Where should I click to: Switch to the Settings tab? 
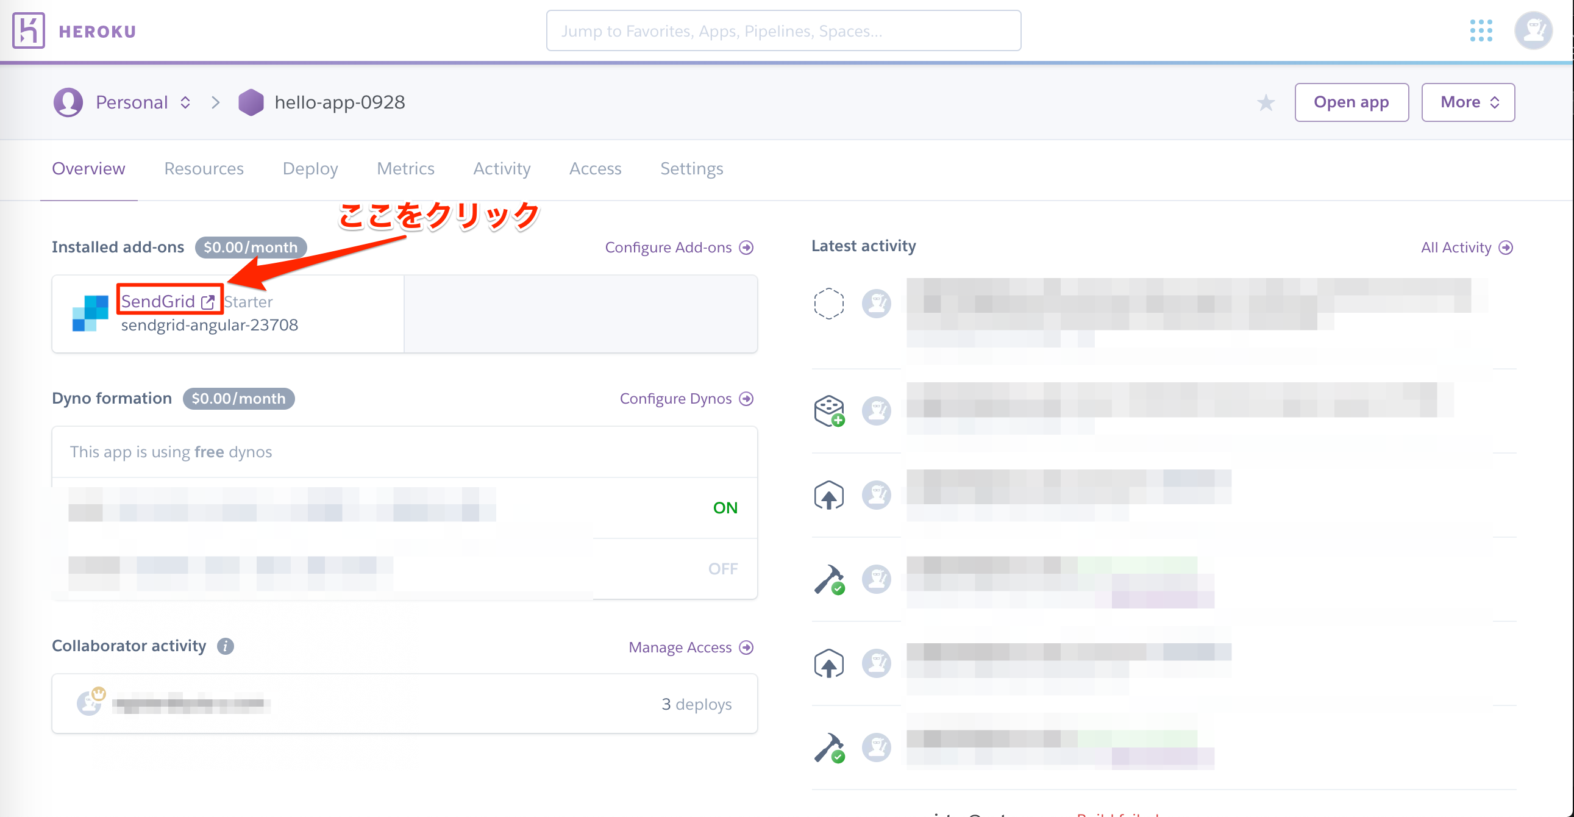pos(690,169)
